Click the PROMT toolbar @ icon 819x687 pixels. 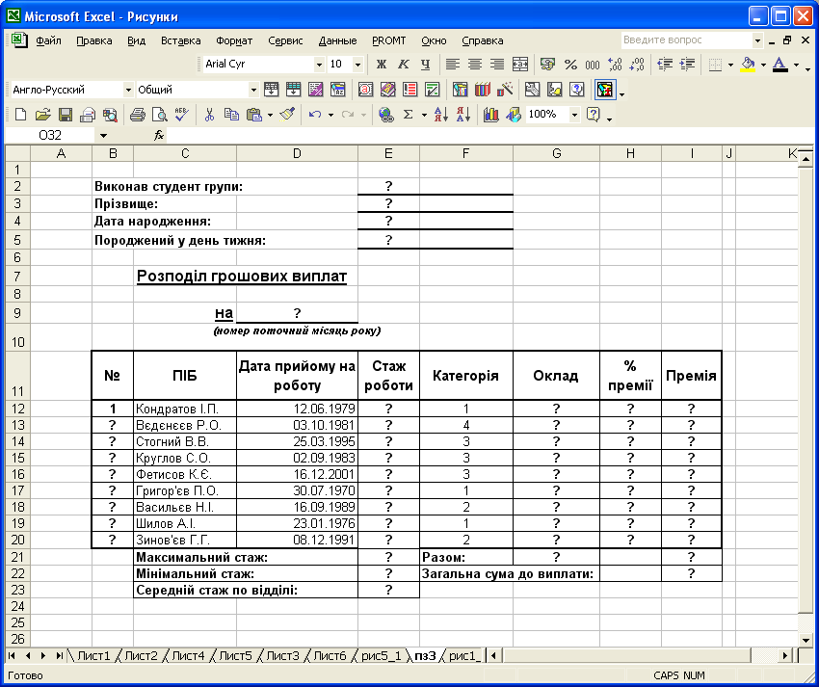pyautogui.click(x=365, y=90)
